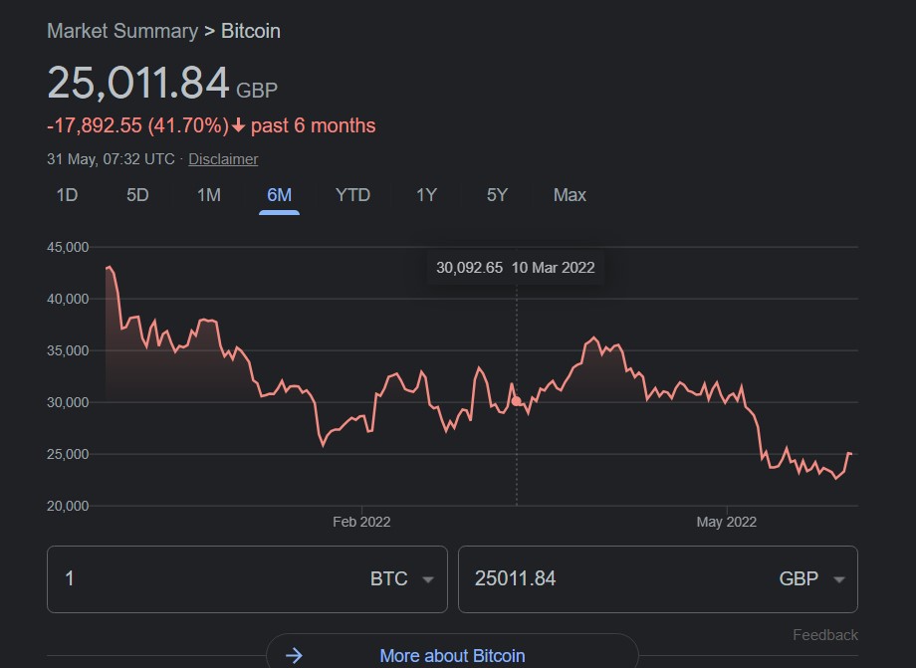Viewport: 916px width, 668px height.
Task: Click the arrow icon in More about Bitcoin
Action: 294,655
